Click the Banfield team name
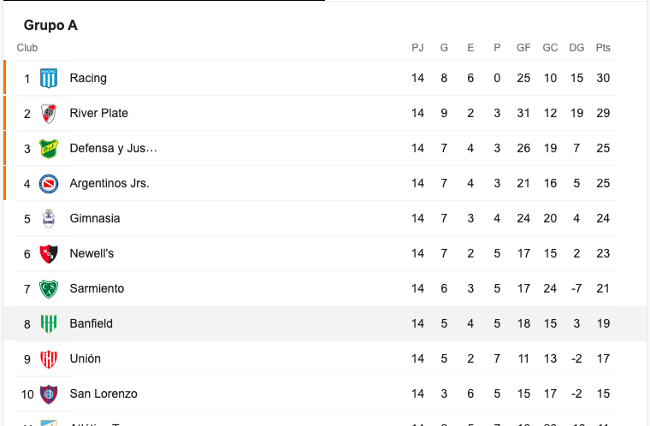Screen dimensions: 650x426 pyautogui.click(x=92, y=323)
